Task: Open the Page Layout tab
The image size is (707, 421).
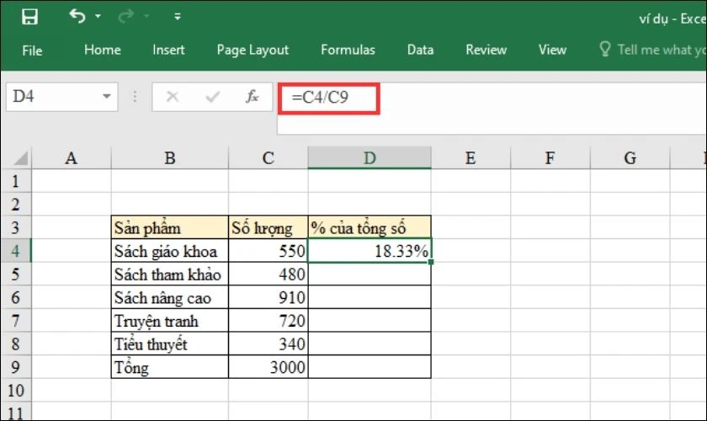Action: [x=252, y=50]
